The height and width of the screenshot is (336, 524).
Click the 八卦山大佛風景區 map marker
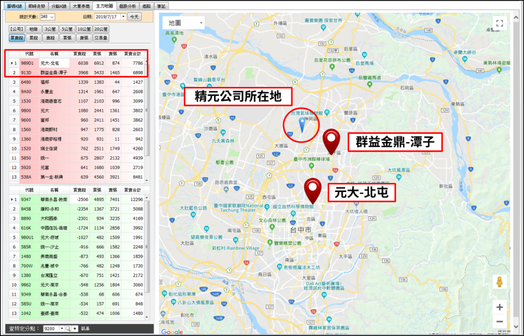pyautogui.click(x=173, y=301)
